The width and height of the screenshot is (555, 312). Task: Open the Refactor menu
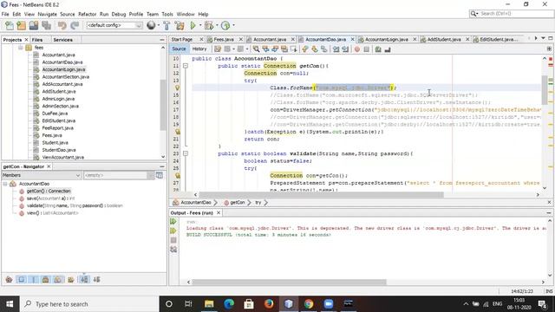(x=87, y=14)
